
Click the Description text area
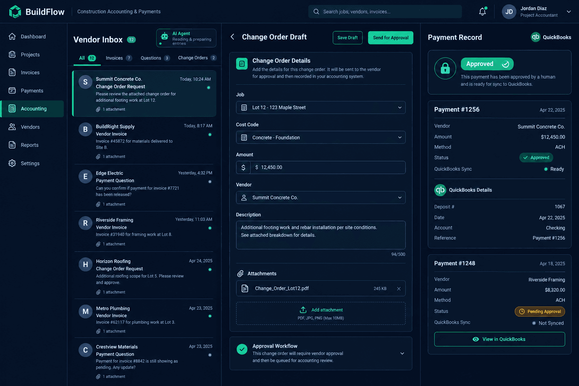click(321, 235)
